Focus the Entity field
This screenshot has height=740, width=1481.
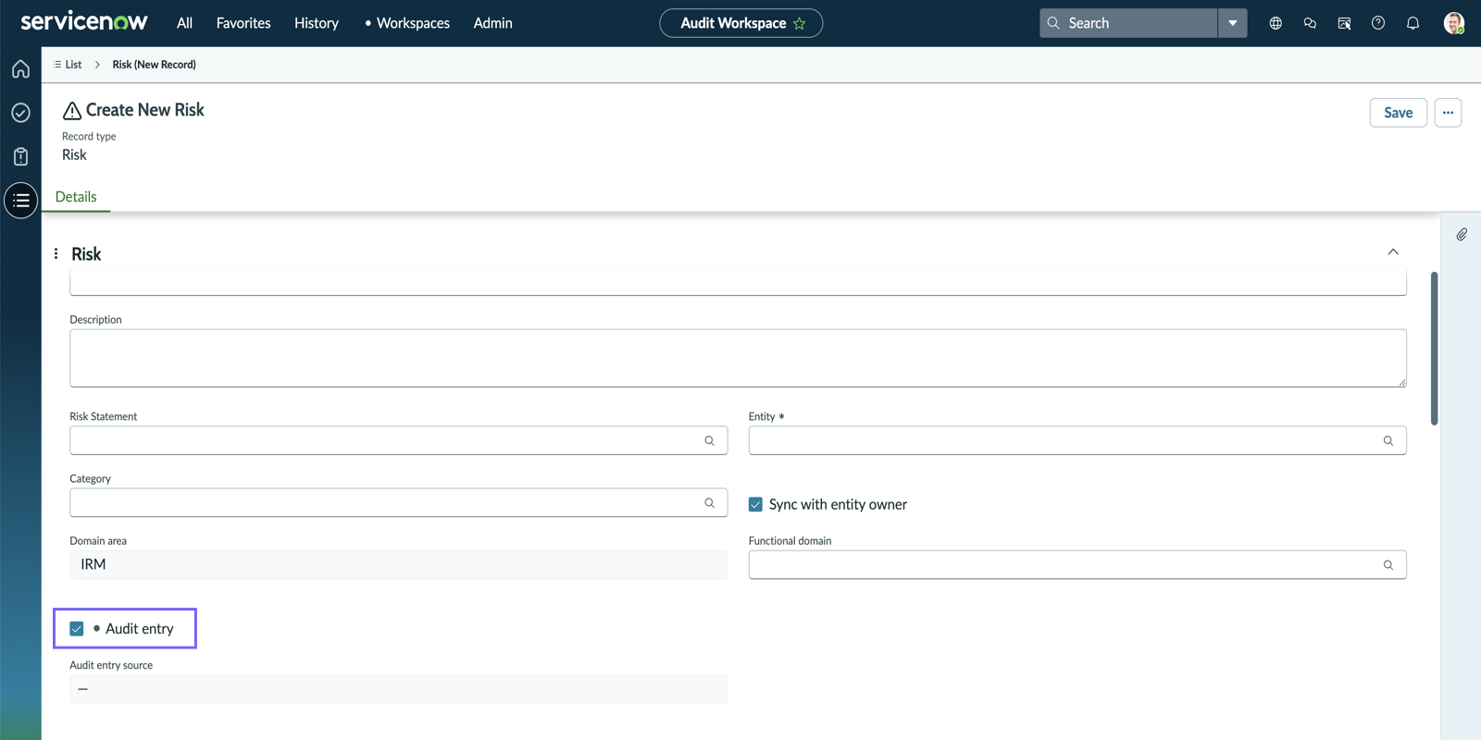pyautogui.click(x=1077, y=440)
